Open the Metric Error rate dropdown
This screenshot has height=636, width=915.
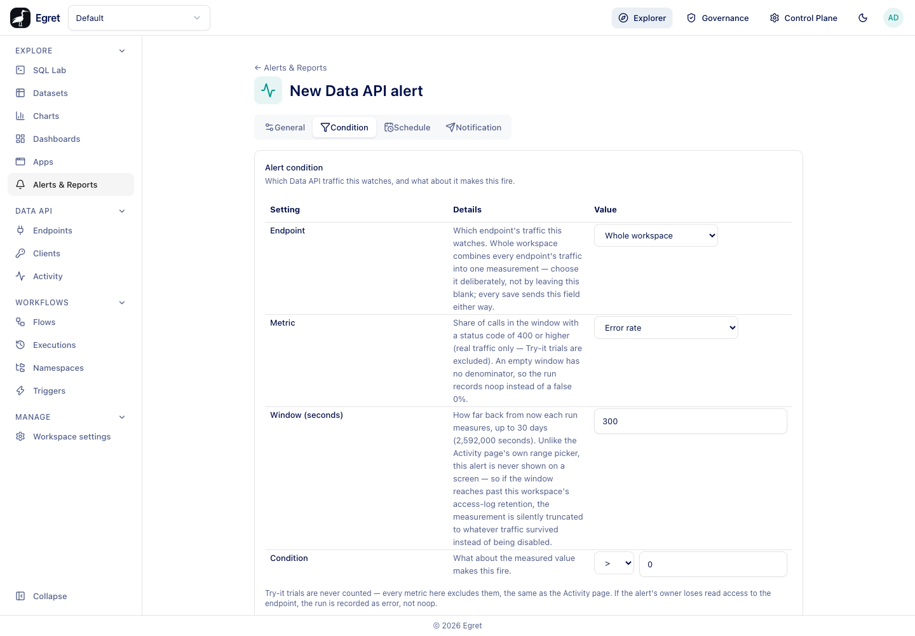[x=666, y=328]
